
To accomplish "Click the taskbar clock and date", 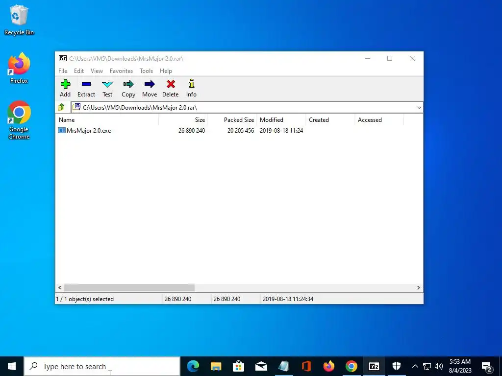I will [x=460, y=366].
